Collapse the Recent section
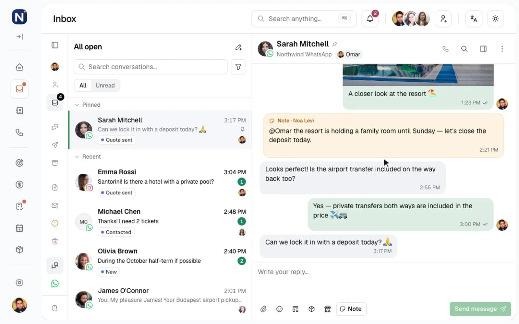This screenshot has height=324, width=519. coord(88,156)
